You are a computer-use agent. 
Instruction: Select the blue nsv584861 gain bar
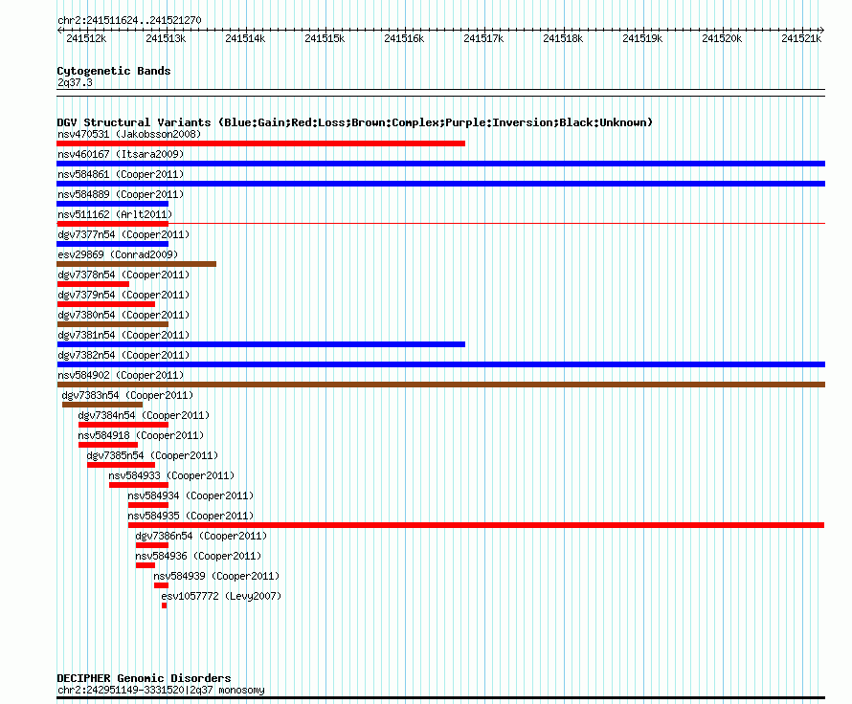(440, 184)
